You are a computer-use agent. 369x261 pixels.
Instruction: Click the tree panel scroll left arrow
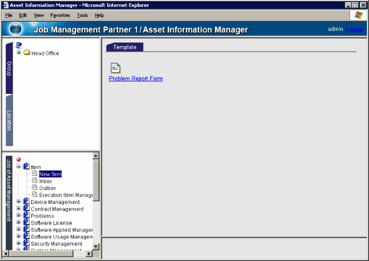pyautogui.click(x=6, y=254)
